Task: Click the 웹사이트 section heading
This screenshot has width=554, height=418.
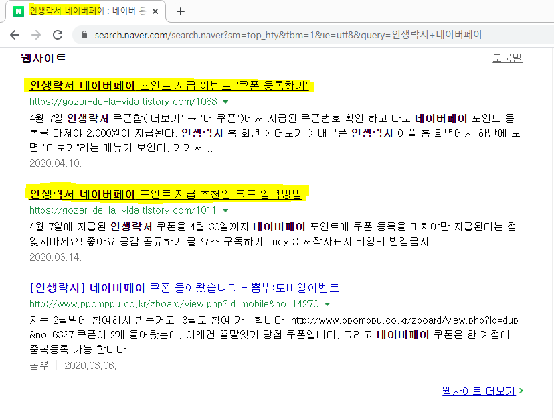Action: click(x=43, y=58)
